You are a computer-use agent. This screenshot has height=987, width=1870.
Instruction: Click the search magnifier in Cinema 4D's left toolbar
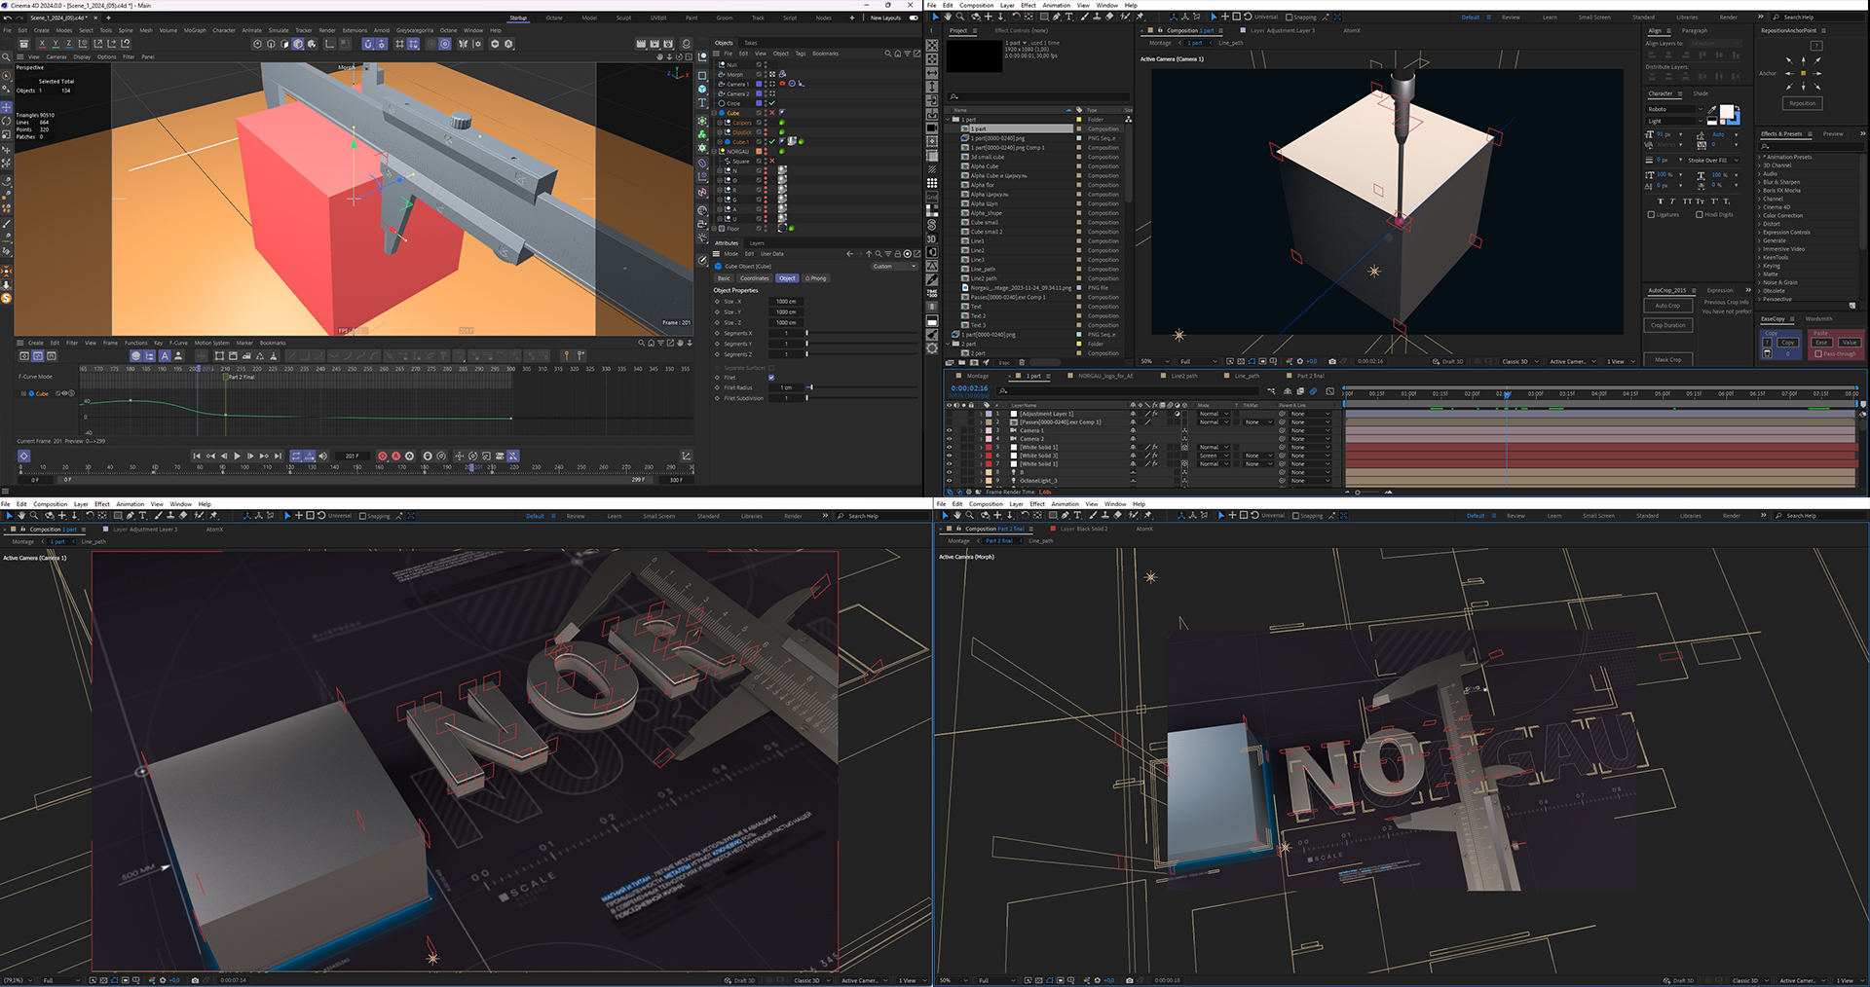tap(6, 57)
